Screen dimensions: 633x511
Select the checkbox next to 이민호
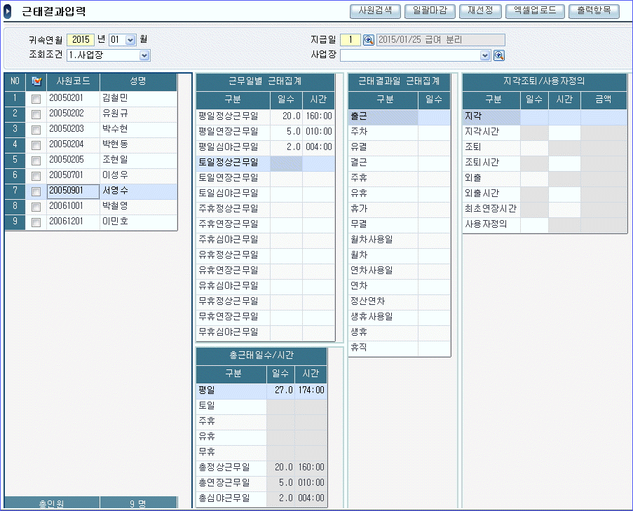click(36, 223)
